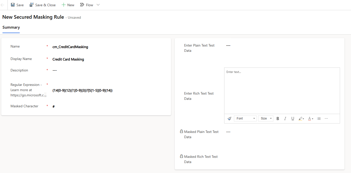
Task: Click the Format Painter brush icon
Action: (x=229, y=118)
